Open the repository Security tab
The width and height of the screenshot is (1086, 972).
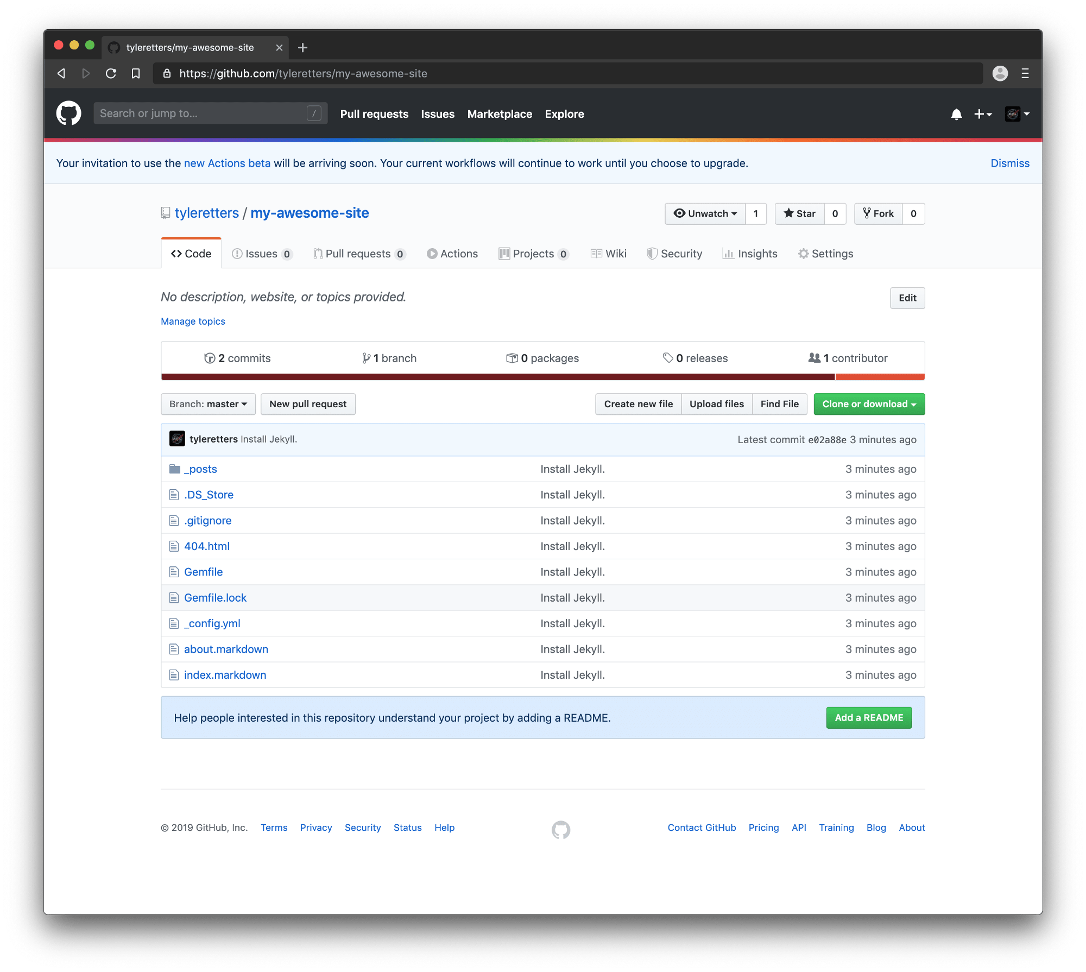coord(674,254)
